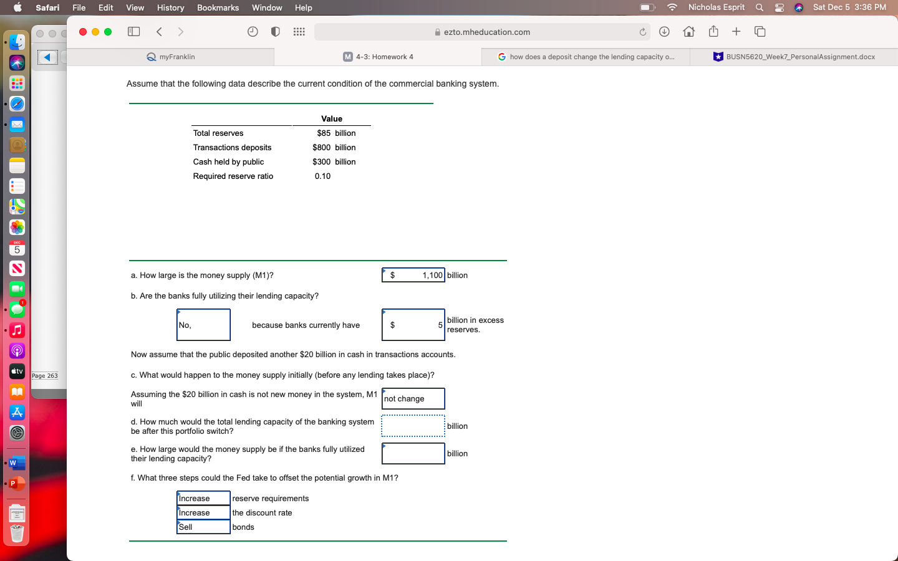Open the 'not change' dropdown for M1

tap(413, 398)
